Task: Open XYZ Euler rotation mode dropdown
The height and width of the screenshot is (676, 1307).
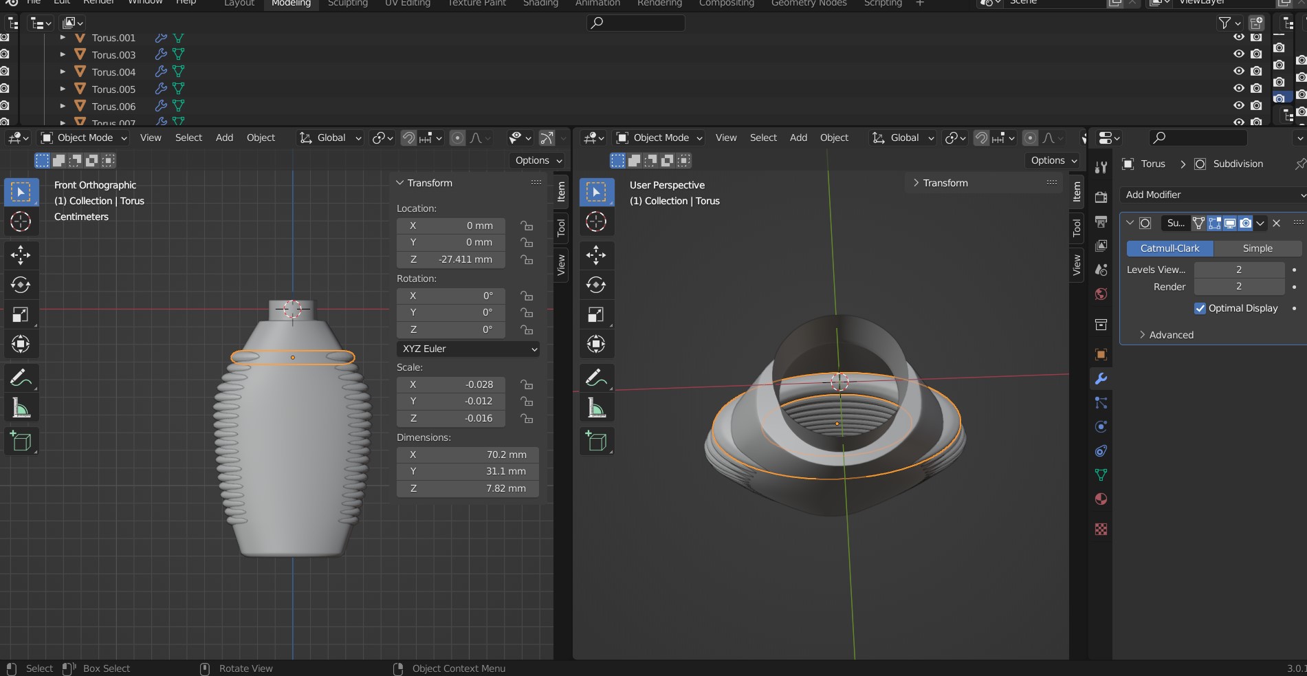Action: tap(468, 349)
